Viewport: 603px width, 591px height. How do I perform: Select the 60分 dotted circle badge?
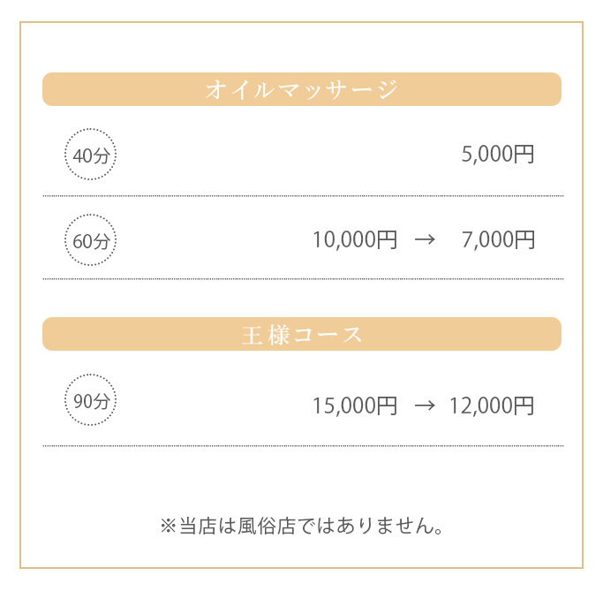click(x=91, y=240)
